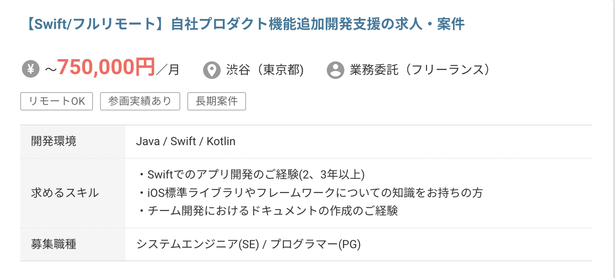Click the Swiftでのアプリ開発のご経験 skill line
615x278 pixels.
(250, 175)
